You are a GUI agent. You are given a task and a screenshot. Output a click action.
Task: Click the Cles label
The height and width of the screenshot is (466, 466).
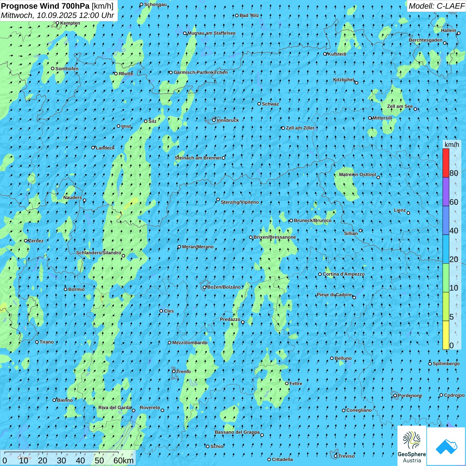[x=169, y=311]
